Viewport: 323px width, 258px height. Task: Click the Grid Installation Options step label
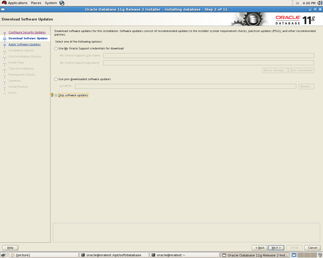(x=25, y=56)
